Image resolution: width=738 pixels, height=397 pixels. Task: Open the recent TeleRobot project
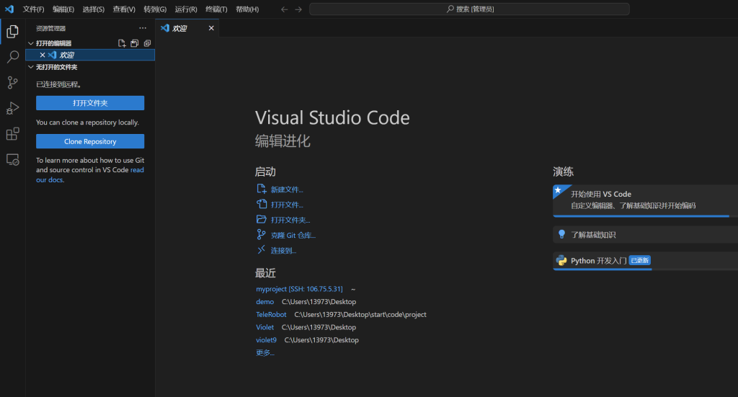coord(271,314)
